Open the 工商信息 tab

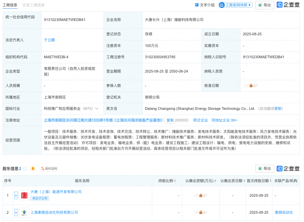pyautogui.click(x=10, y=5)
